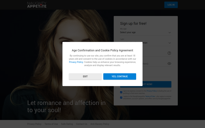Click the EXIT button in dialog
Viewport: 205px width, 128px height.
coord(85,77)
